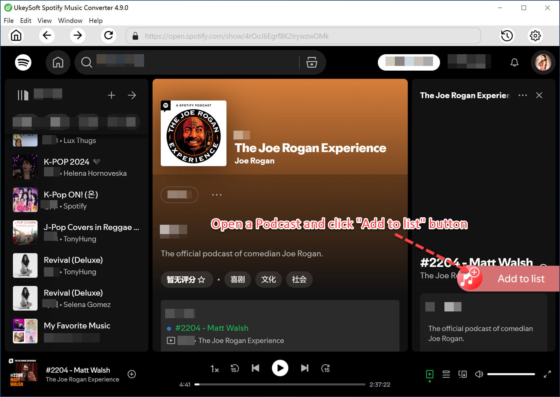Select the 喜剧 category tag
This screenshot has height=397, width=560.
click(x=238, y=280)
